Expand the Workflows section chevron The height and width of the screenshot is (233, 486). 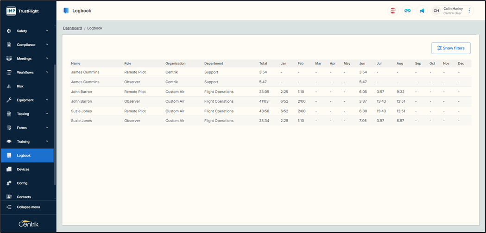(47, 73)
